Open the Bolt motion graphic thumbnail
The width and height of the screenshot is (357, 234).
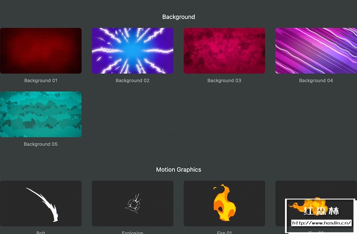point(41,204)
